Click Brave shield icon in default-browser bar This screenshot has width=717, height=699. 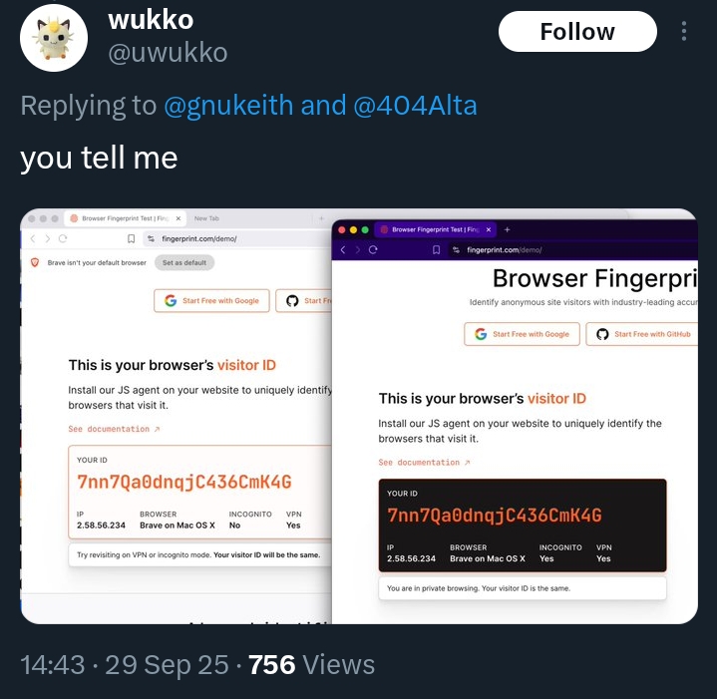tap(35, 262)
